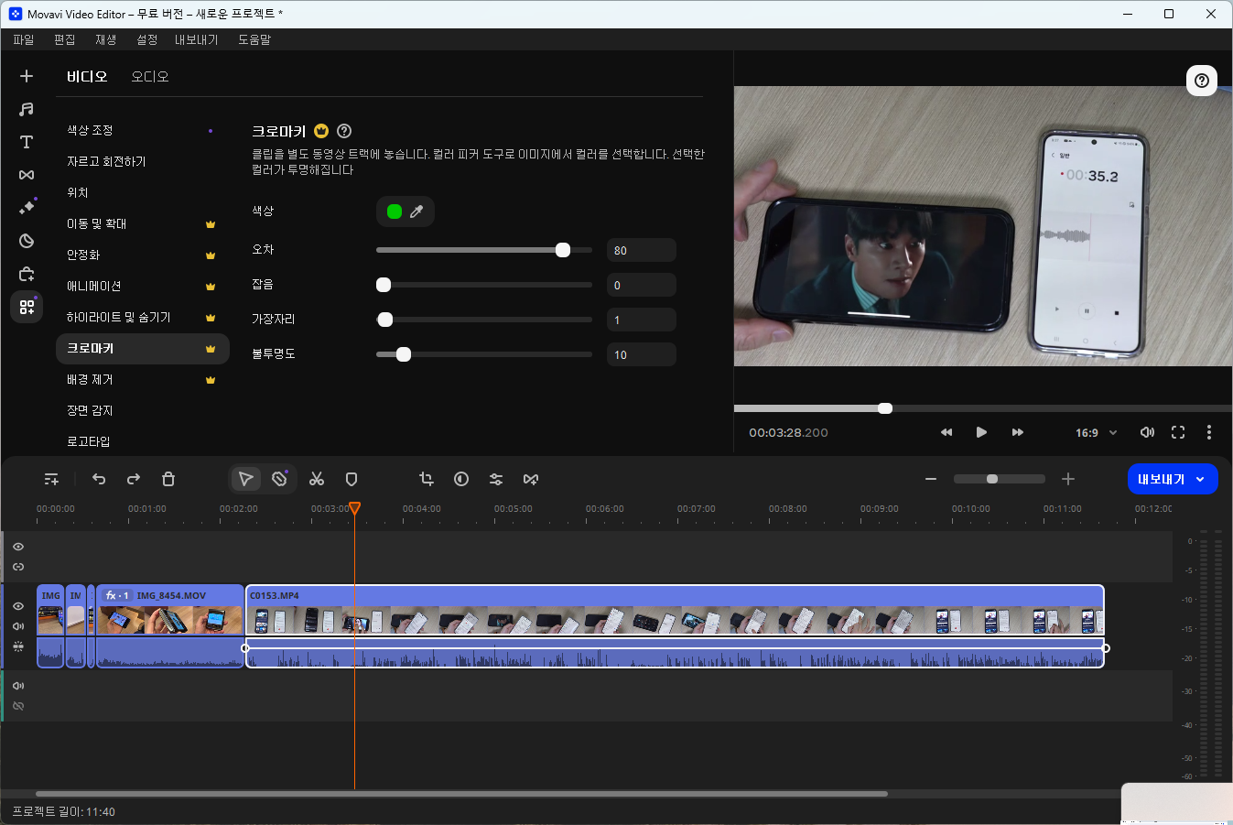Open the export button dropdown arrow
Image resolution: width=1233 pixels, height=825 pixels.
(1200, 479)
